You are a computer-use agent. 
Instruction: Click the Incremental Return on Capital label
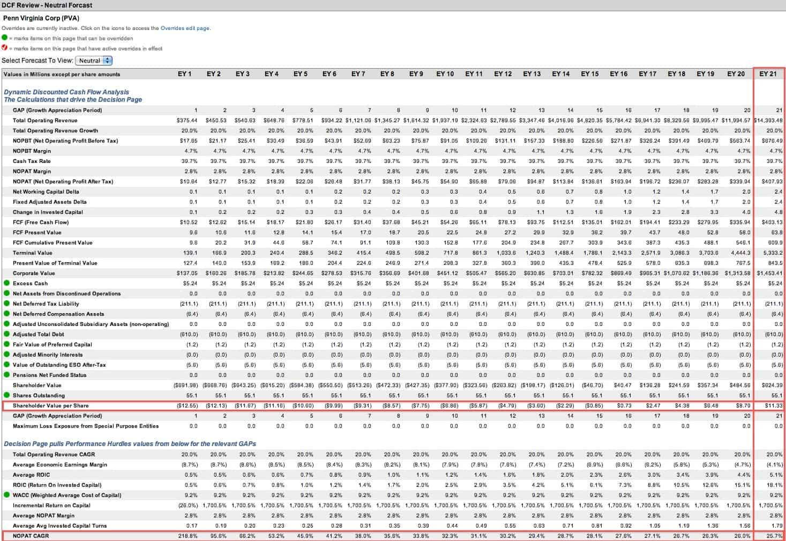coord(51,505)
